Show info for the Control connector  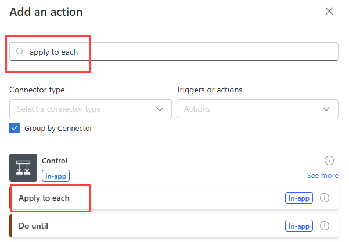(329, 161)
